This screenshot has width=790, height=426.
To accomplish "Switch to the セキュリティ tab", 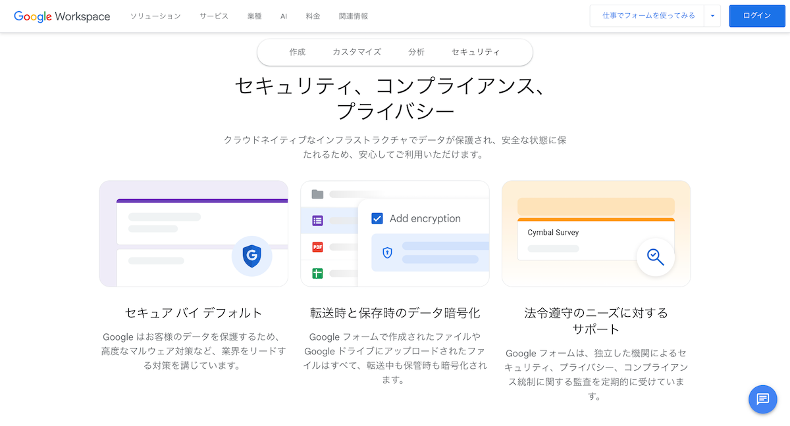I will 475,52.
